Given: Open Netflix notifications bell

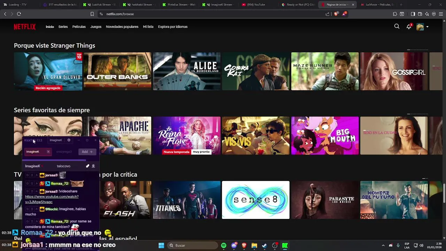Looking at the screenshot, I should click(409, 26).
